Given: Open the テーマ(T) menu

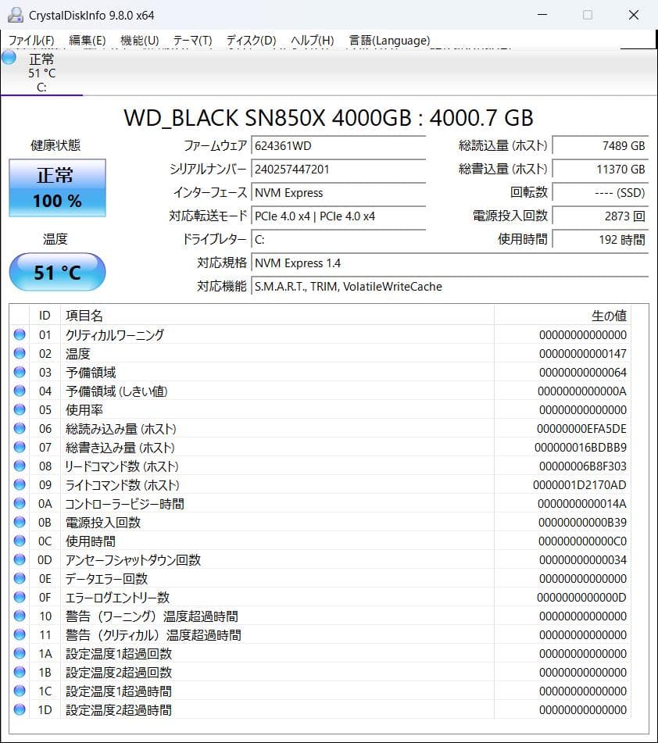Looking at the screenshot, I should (x=192, y=41).
